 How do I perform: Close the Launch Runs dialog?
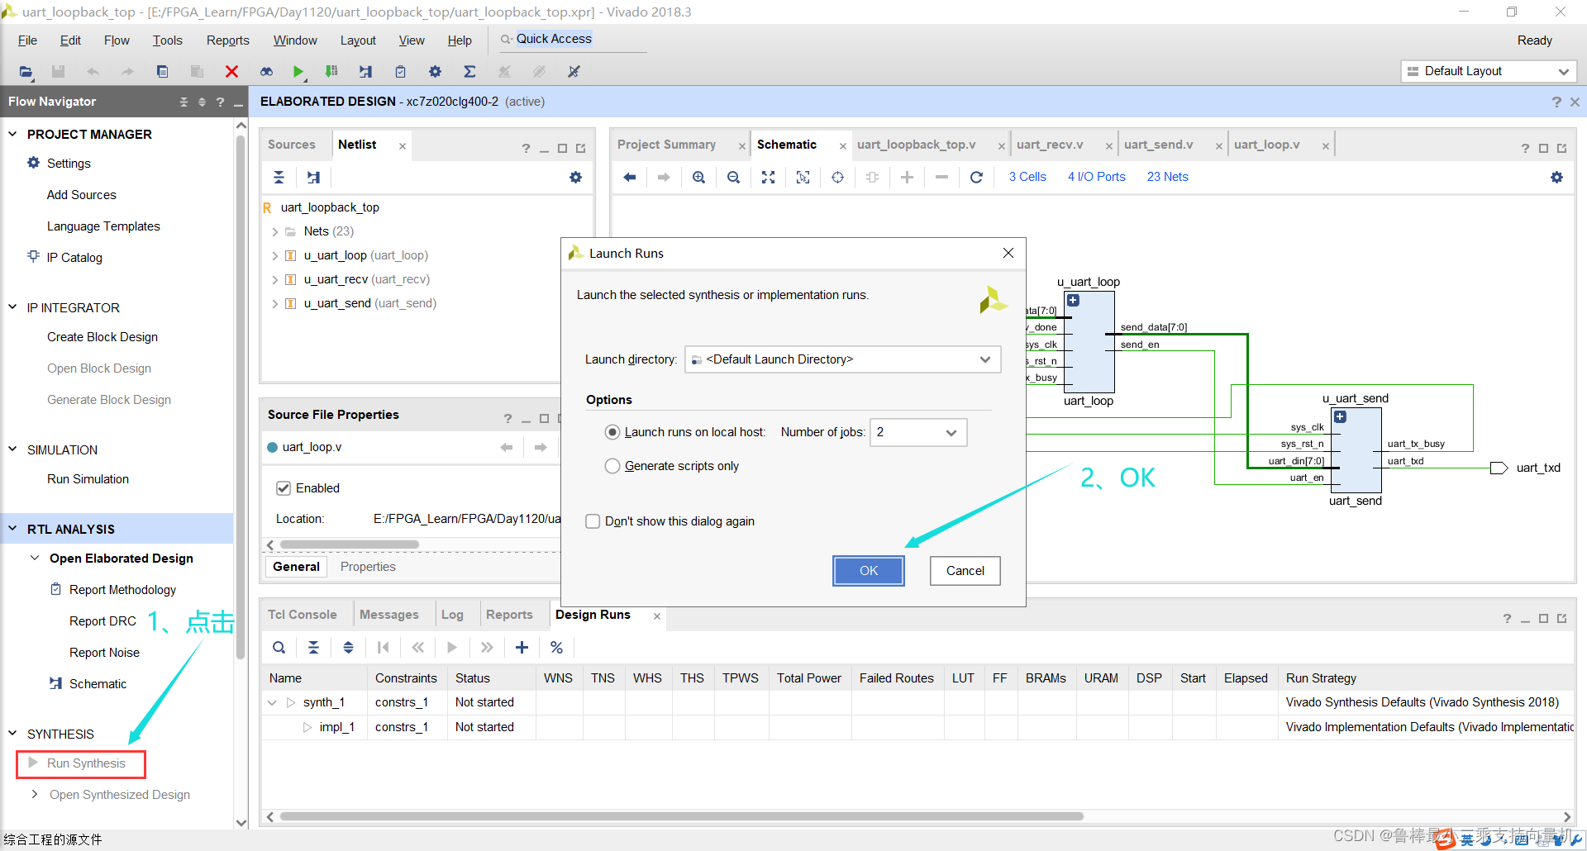click(1008, 253)
